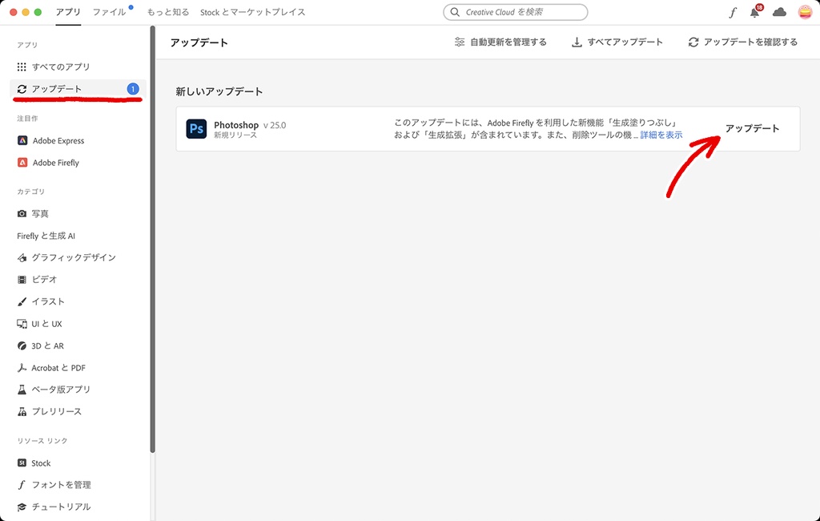Open Adobe Express app icon
The image size is (820, 521).
(22, 140)
